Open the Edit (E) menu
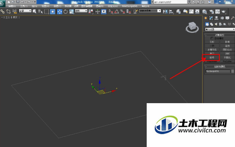This screenshot has width=235, height=147. pyautogui.click(x=12, y=6)
